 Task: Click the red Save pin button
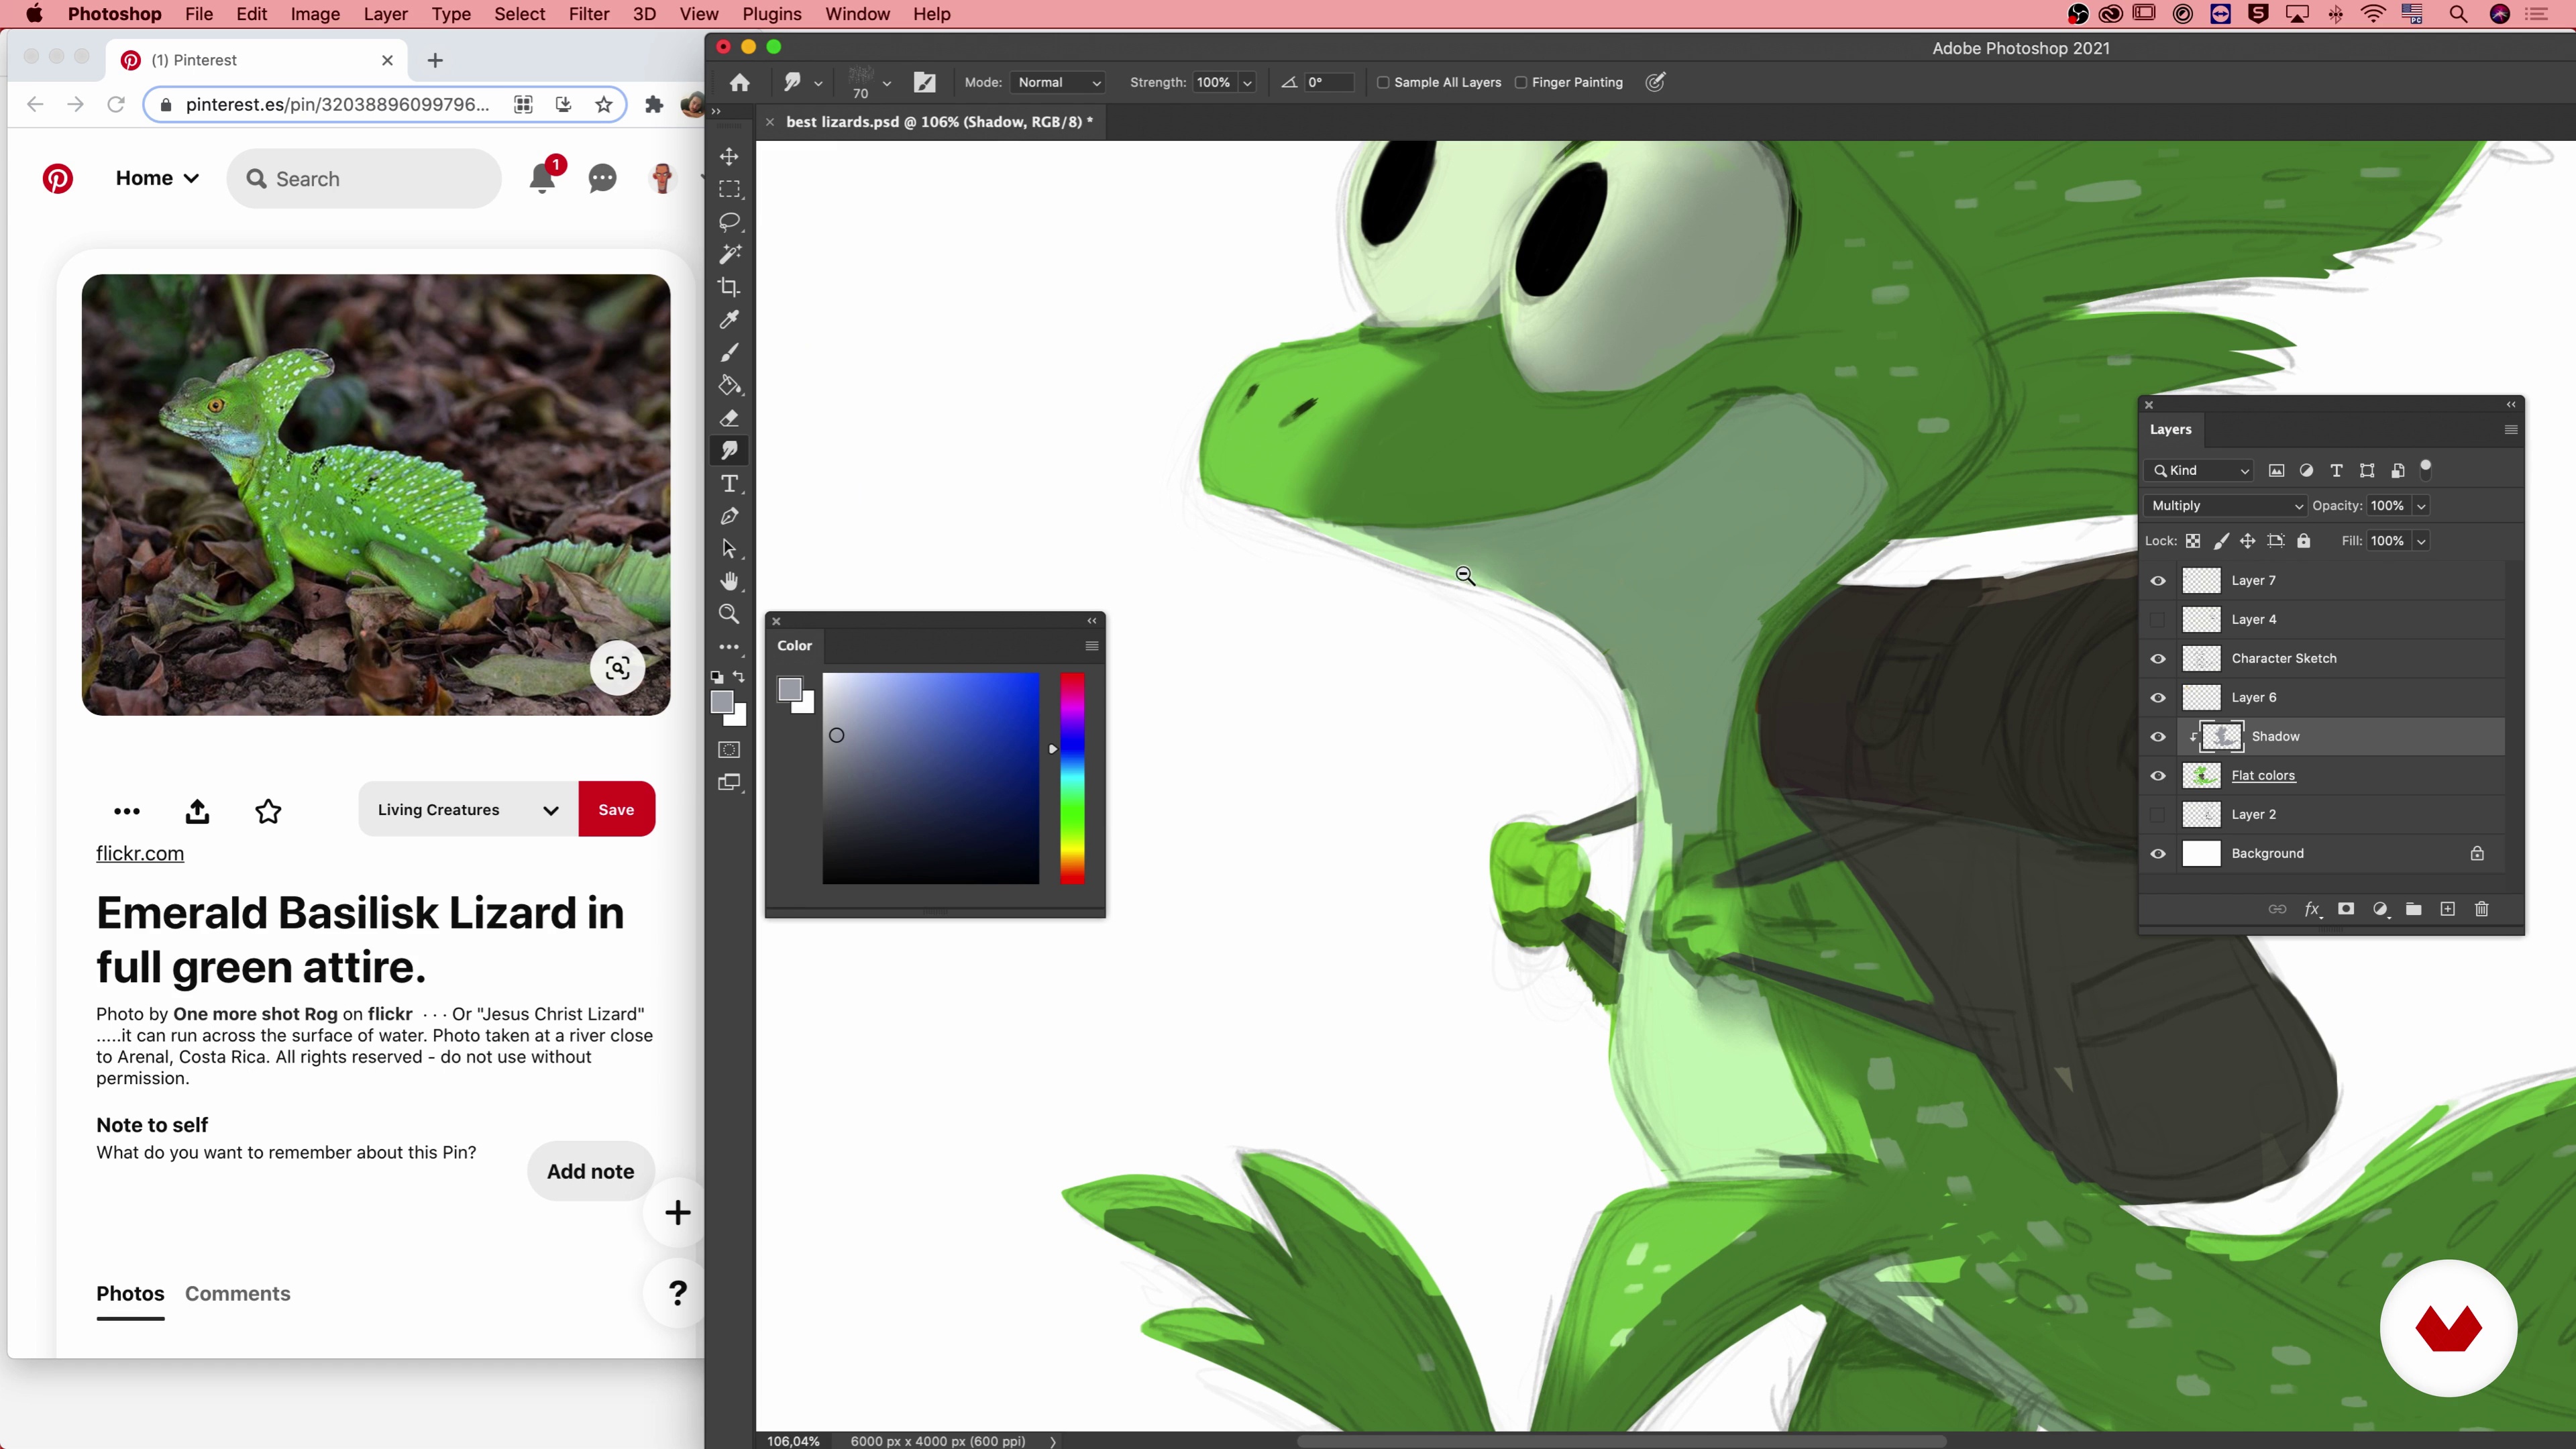(616, 809)
